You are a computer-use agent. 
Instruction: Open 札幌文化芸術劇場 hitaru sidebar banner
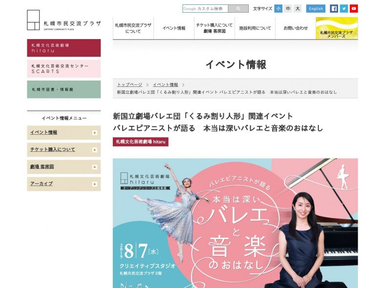(64, 48)
